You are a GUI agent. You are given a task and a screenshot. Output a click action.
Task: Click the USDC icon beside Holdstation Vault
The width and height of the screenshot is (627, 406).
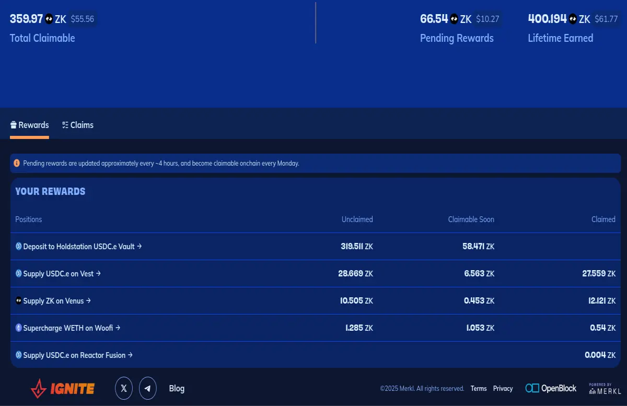point(19,247)
